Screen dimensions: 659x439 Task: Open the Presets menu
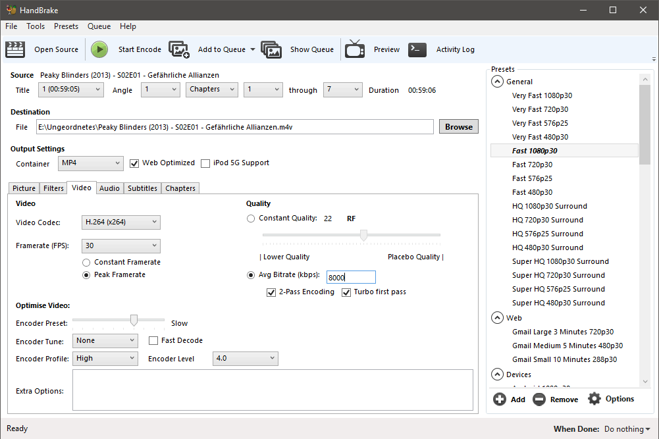(66, 26)
